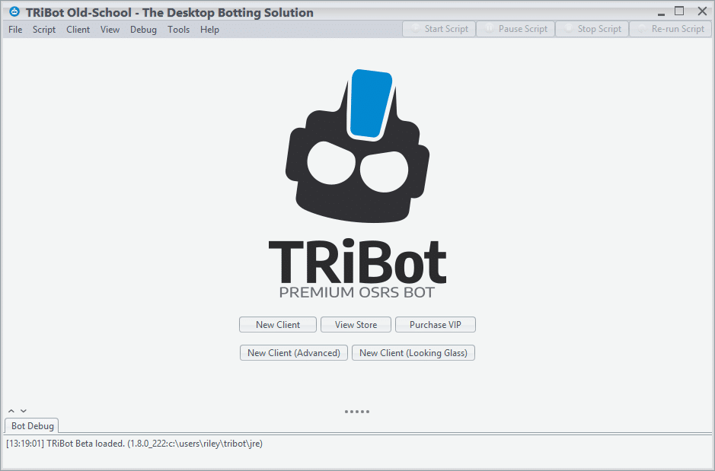
Task: Click the TRiBot title bar icon
Action: 14,12
